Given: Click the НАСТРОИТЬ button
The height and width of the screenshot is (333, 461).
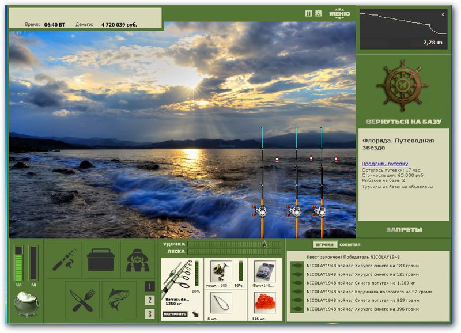Looking at the screenshot, I should 175,314.
